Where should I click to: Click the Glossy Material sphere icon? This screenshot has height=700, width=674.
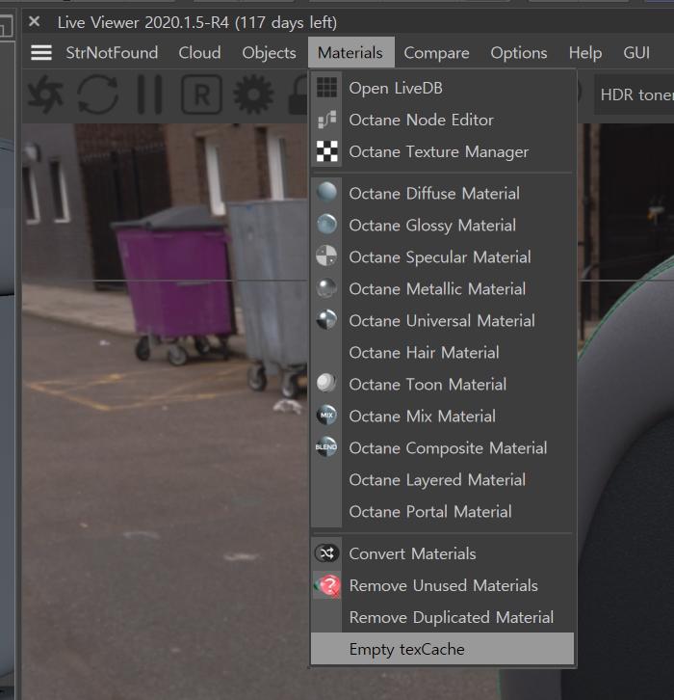(326, 225)
